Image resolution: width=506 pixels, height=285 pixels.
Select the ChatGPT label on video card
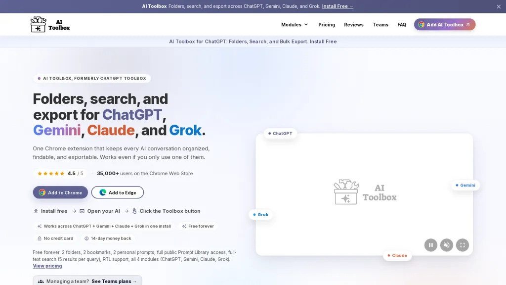point(280,134)
